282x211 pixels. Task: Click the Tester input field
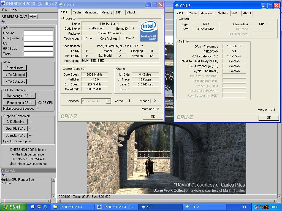pos(39,54)
